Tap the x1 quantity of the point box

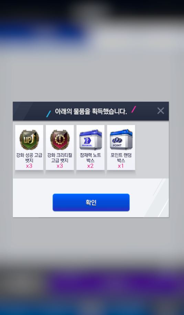[121, 166]
